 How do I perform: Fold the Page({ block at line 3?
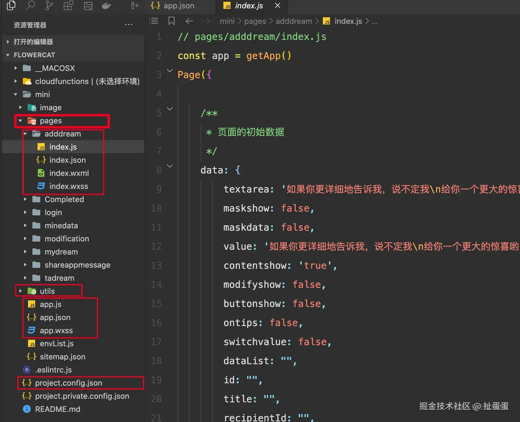170,71
